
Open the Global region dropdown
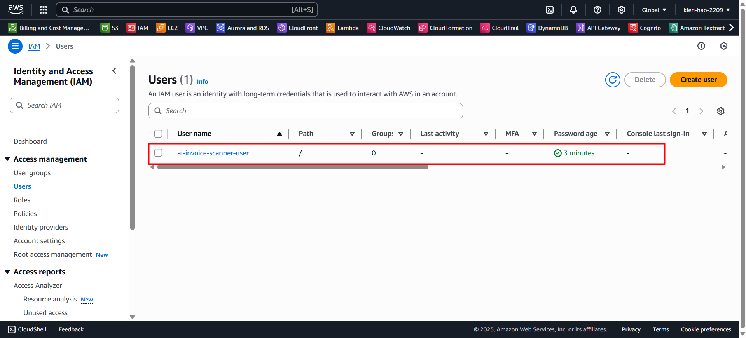(654, 10)
